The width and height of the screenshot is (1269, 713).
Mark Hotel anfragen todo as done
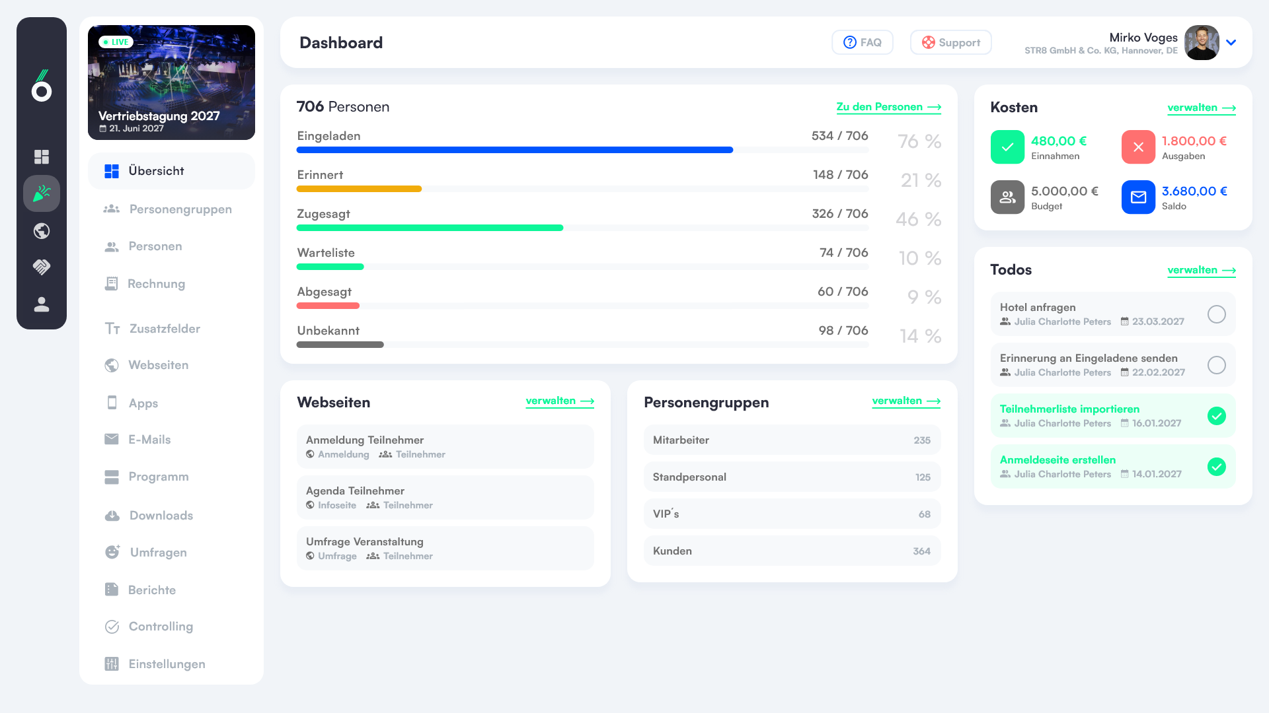click(1216, 314)
